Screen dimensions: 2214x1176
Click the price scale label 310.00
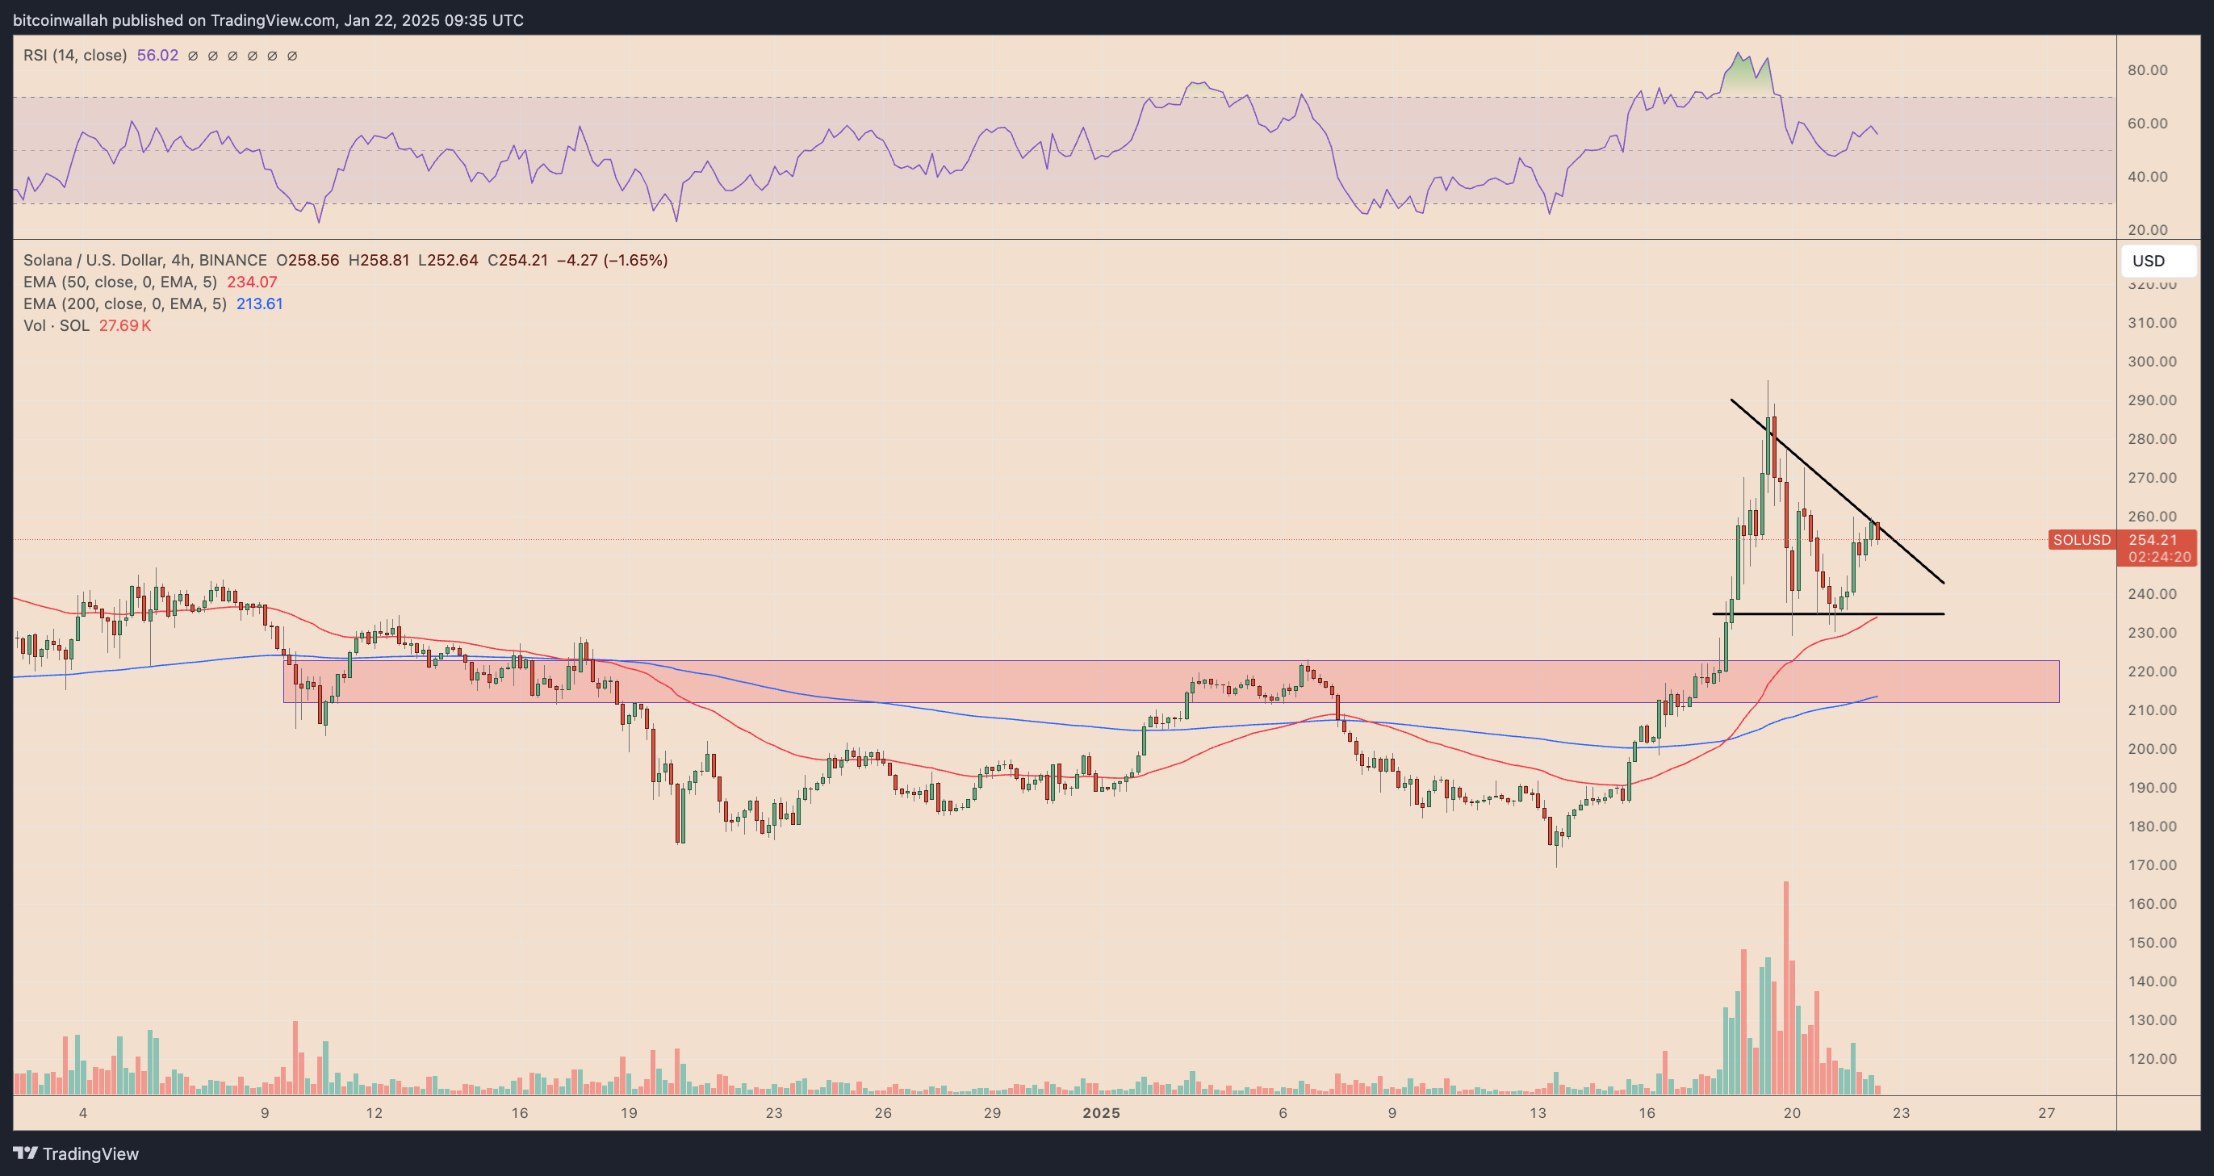[x=2152, y=323]
